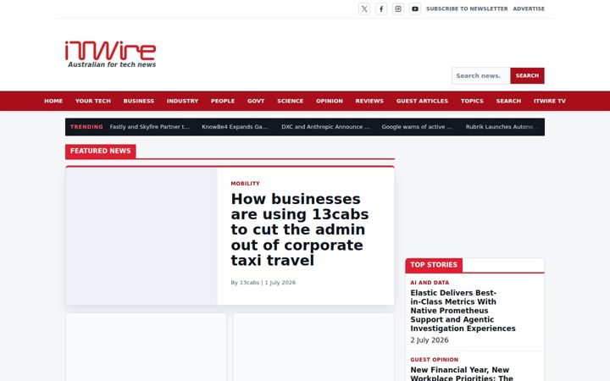Open trending story KnowBe4 Expands
This screenshot has height=381, width=610.
pyautogui.click(x=235, y=127)
